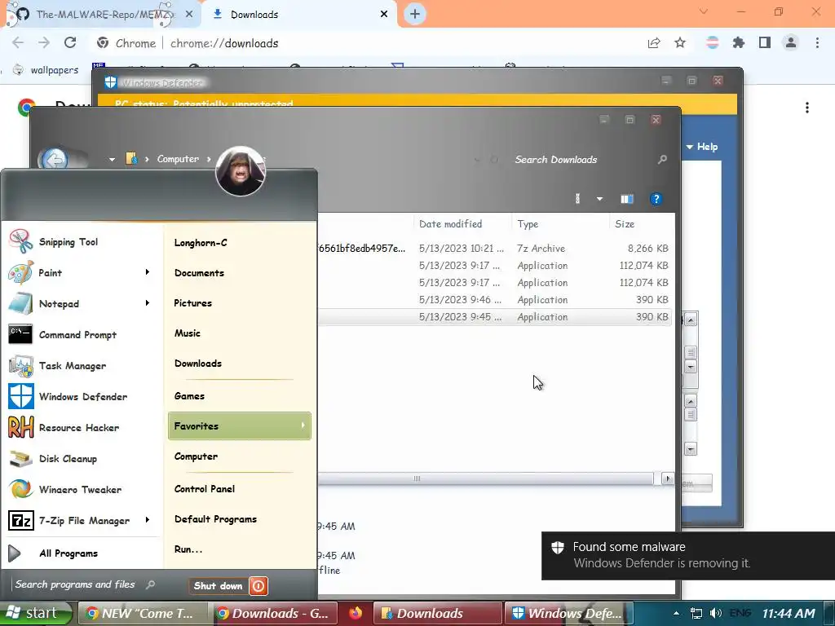Open Firefox from the taskbar
This screenshot has height=626, width=835.
tap(356, 613)
